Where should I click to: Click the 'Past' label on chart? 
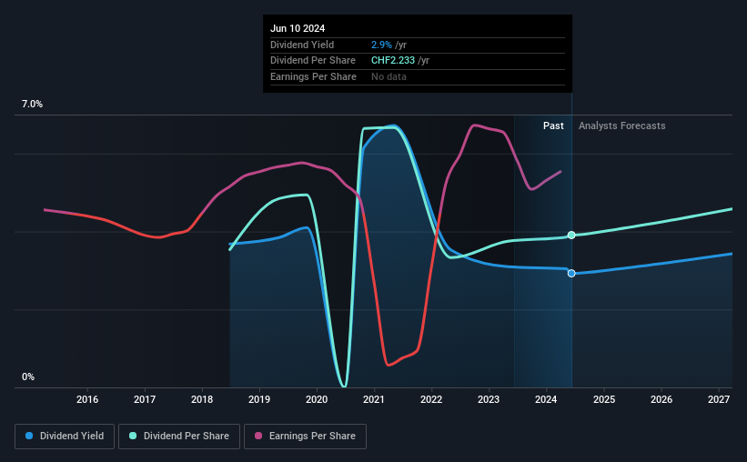click(553, 126)
